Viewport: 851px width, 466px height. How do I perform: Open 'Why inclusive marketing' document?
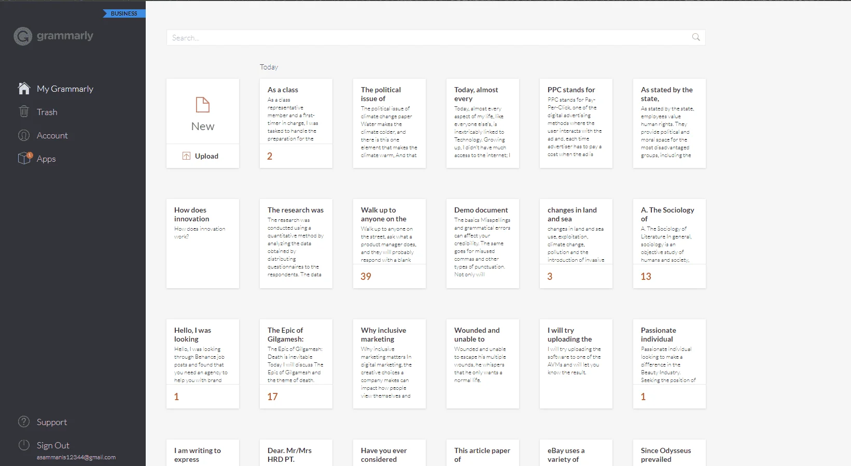pos(389,364)
